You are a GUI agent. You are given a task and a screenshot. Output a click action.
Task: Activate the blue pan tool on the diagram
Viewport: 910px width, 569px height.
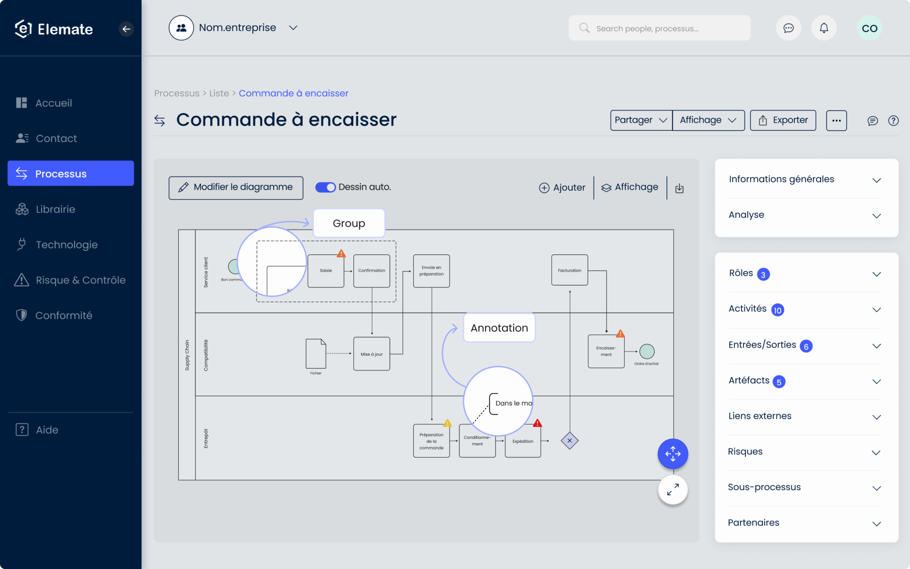click(x=673, y=454)
